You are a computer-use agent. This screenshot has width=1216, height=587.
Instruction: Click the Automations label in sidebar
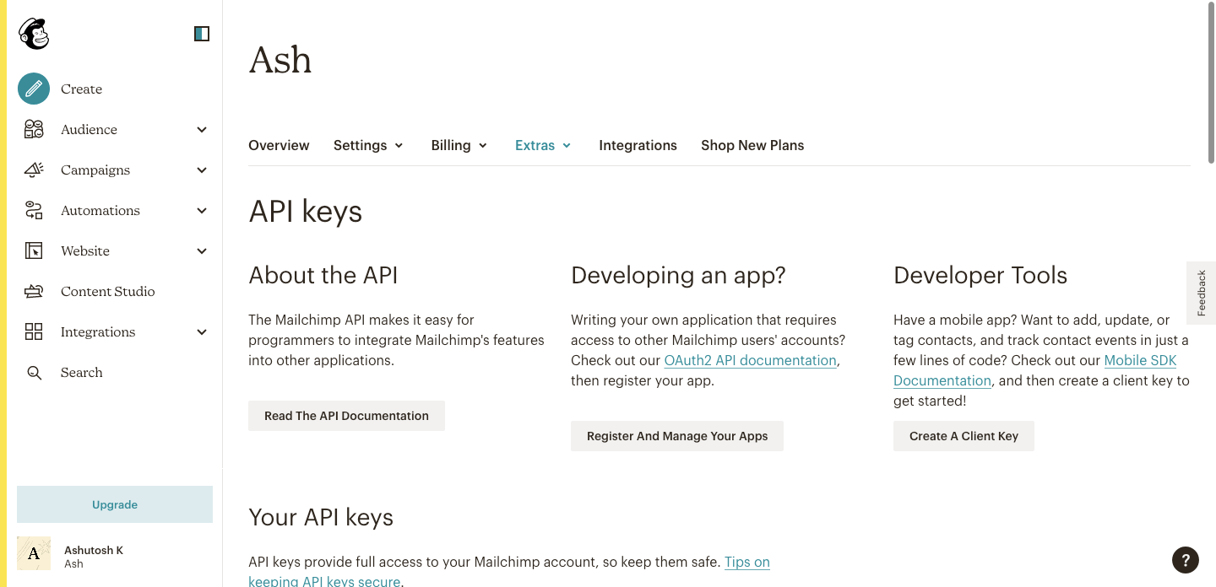(100, 210)
